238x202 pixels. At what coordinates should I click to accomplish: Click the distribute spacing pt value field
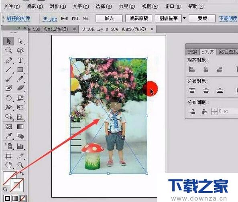pos(228,111)
